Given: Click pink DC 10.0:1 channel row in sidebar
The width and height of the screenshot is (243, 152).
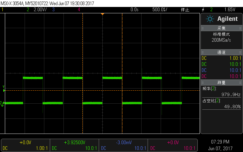Looking at the screenshot, I should click(x=221, y=76).
